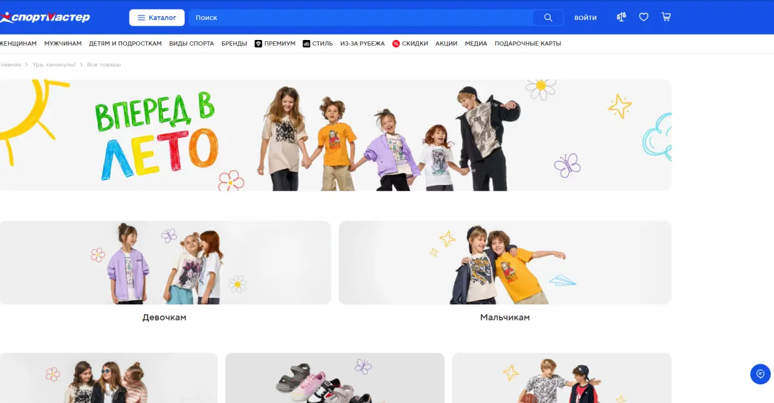774x403 pixels.
Task: Click Все товары breadcrumb
Action: click(x=104, y=64)
